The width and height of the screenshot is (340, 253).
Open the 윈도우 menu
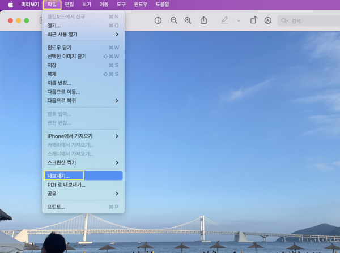pos(141,5)
